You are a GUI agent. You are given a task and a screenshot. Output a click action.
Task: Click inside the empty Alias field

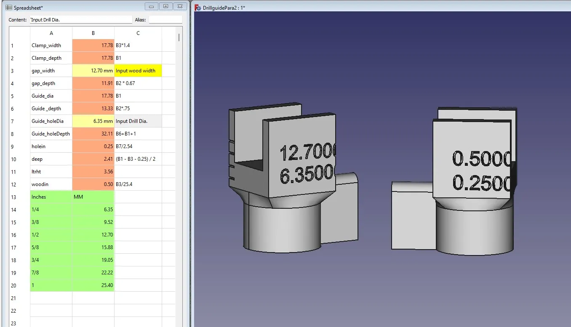[x=165, y=19]
